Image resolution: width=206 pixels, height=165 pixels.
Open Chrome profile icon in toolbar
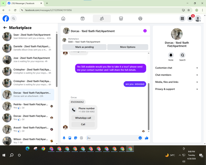point(197,10)
